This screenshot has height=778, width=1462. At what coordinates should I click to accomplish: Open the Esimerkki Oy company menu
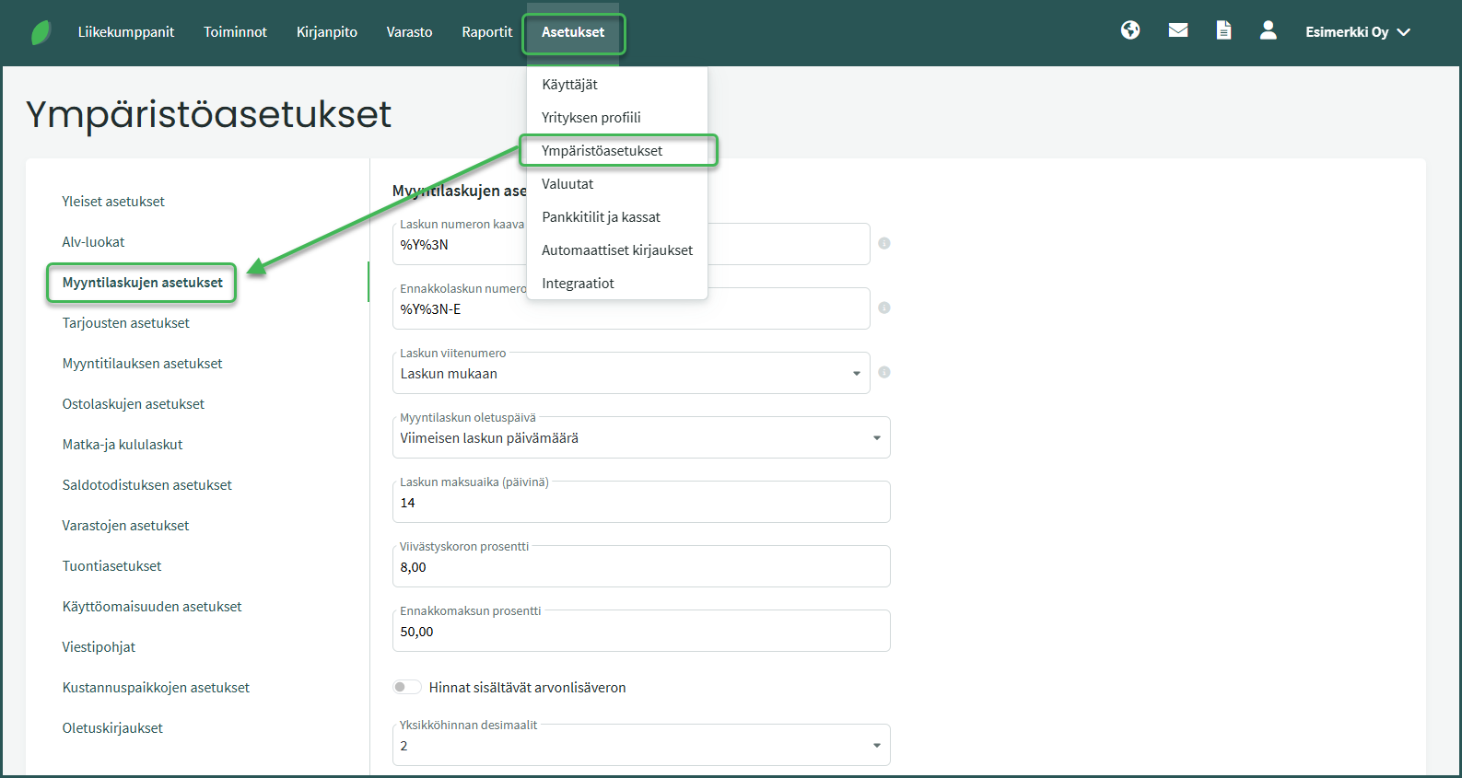[x=1357, y=32]
